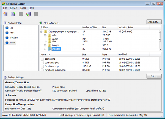The height and width of the screenshot is (119, 165).
Task: Click the Folders column header
Action: [x=60, y=27]
